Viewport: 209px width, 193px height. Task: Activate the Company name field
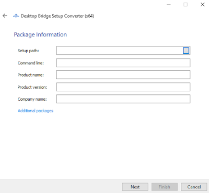pos(123,99)
